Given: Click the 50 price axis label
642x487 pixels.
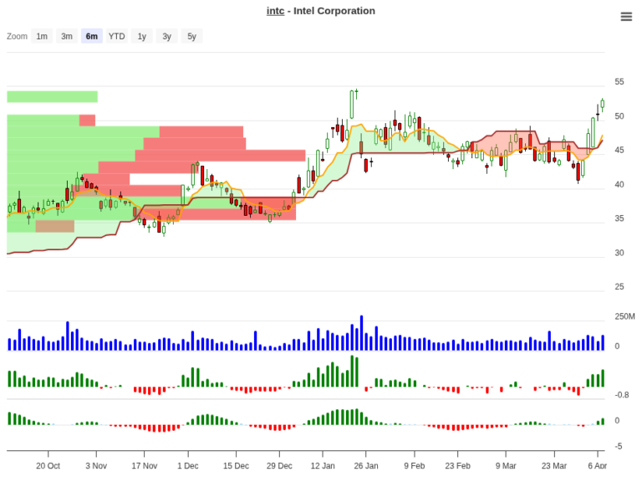Looking at the screenshot, I should [619, 116].
